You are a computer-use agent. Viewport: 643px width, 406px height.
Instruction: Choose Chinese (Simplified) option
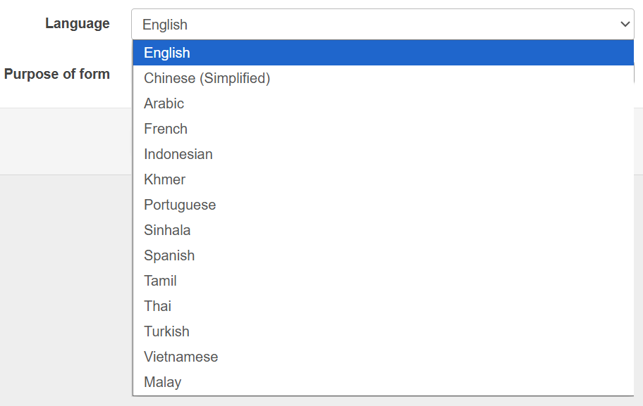tap(207, 78)
